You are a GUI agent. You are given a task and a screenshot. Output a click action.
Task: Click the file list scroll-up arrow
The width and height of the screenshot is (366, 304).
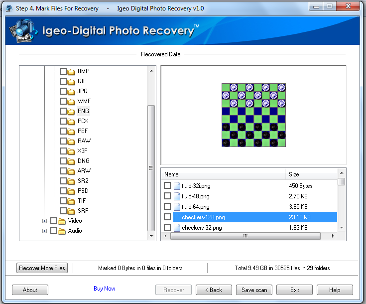point(342,173)
